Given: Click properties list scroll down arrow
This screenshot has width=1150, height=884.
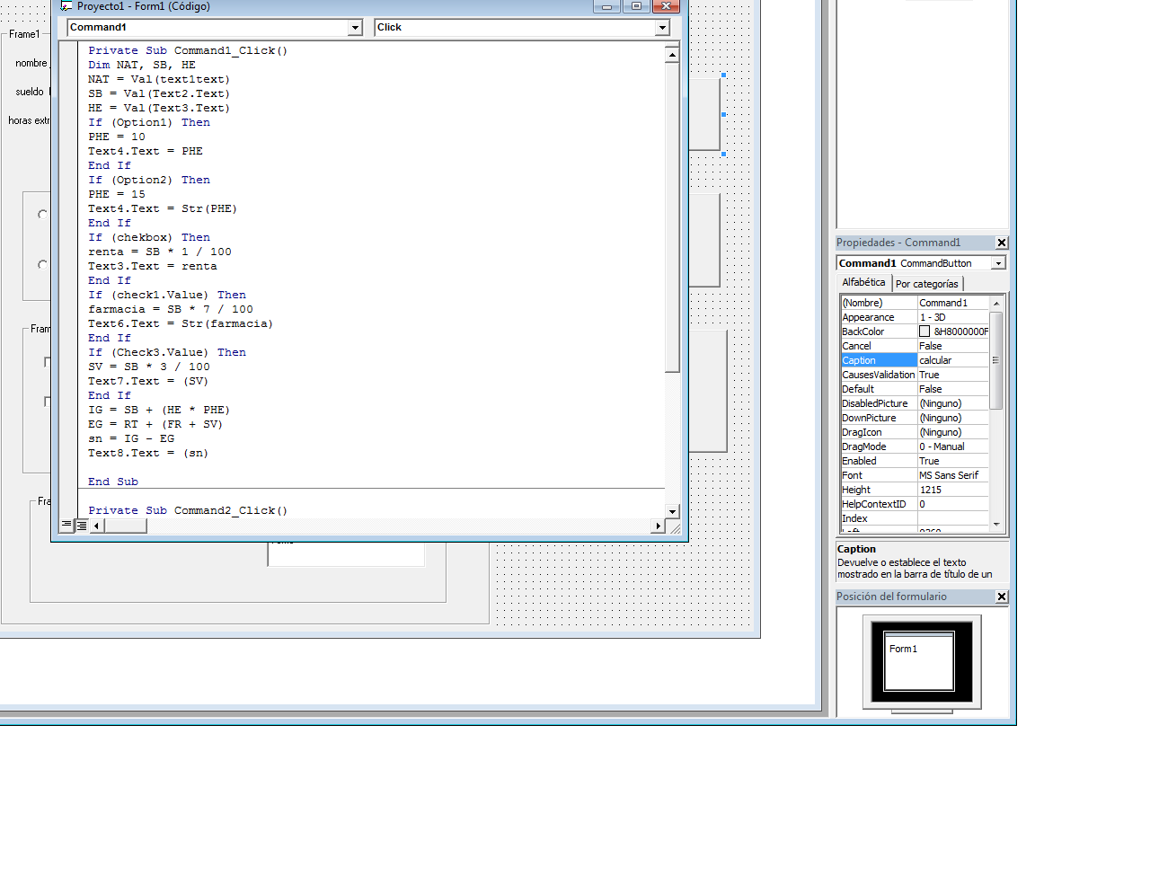Looking at the screenshot, I should [x=995, y=524].
